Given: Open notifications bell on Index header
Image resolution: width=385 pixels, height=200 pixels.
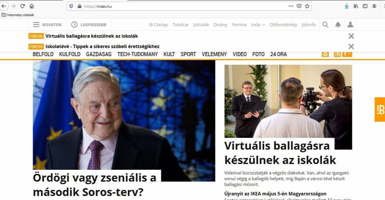Looking at the screenshot, I should [x=338, y=25].
